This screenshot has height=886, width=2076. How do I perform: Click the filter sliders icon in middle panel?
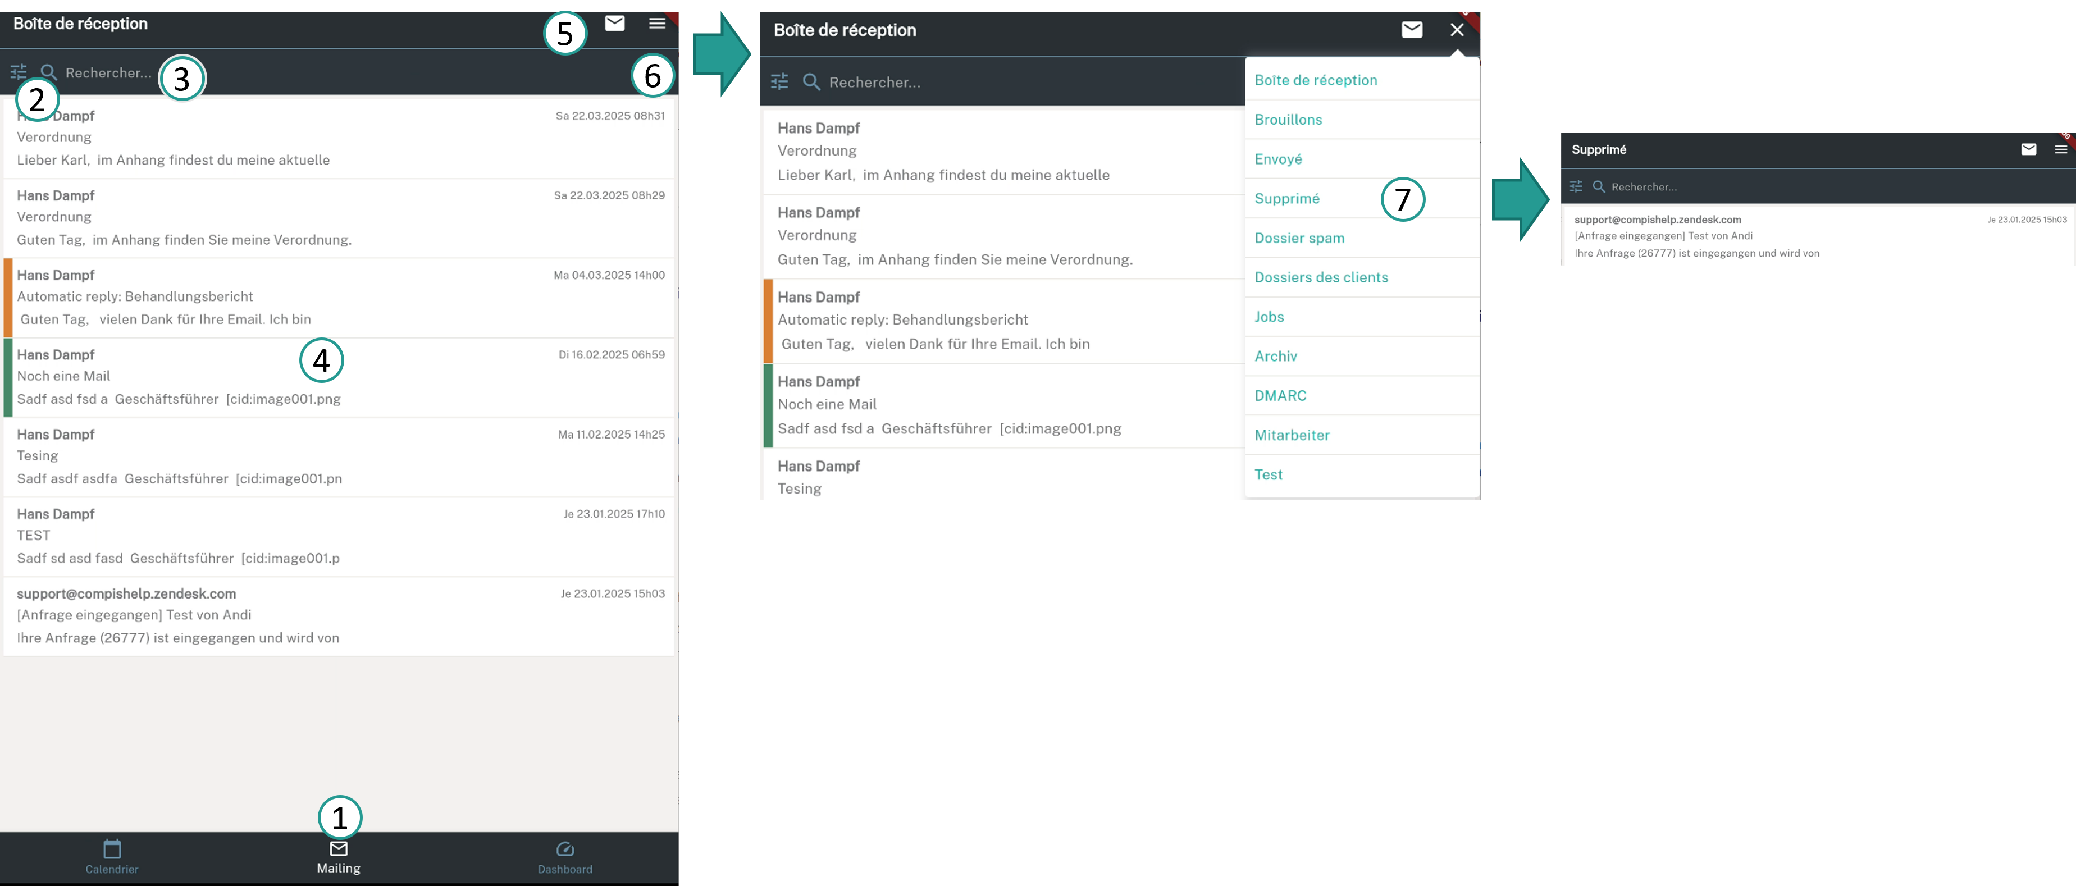[779, 81]
